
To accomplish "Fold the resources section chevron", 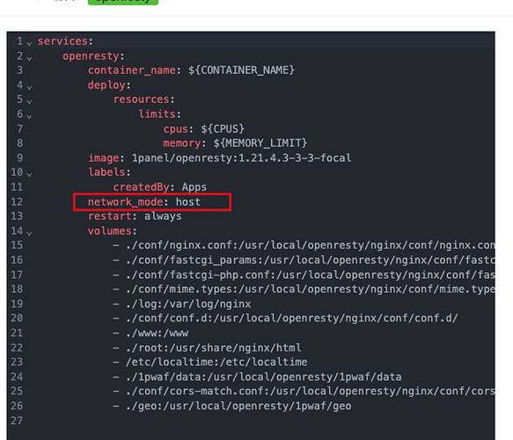I will 29,102.
